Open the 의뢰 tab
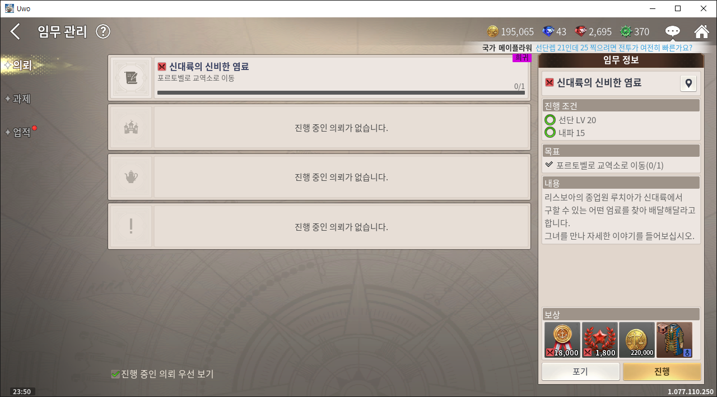 [x=21, y=66]
